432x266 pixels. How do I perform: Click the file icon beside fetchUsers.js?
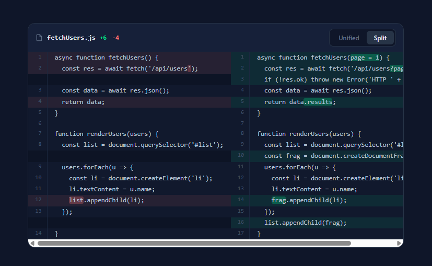(x=39, y=38)
